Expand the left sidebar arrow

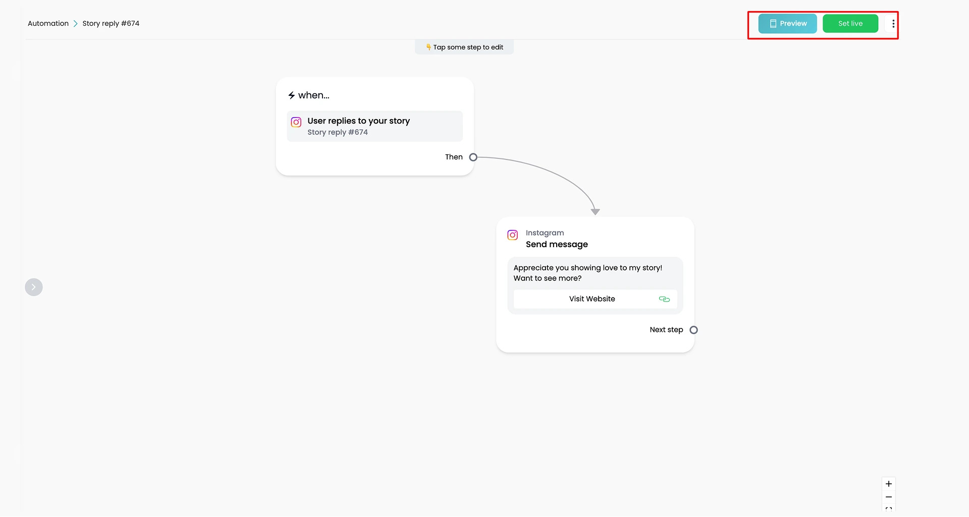tap(34, 288)
